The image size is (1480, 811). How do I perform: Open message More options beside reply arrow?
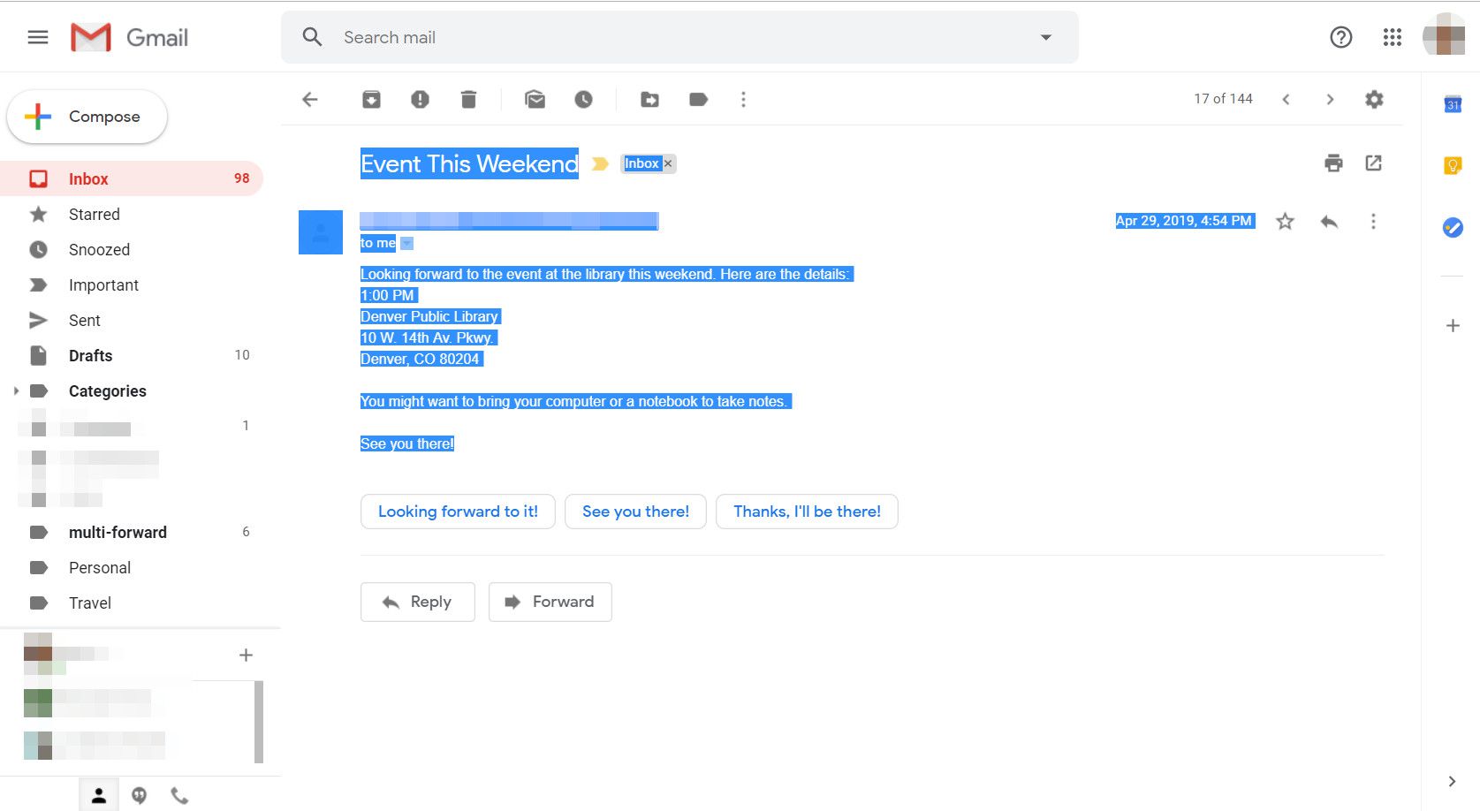coord(1373,221)
